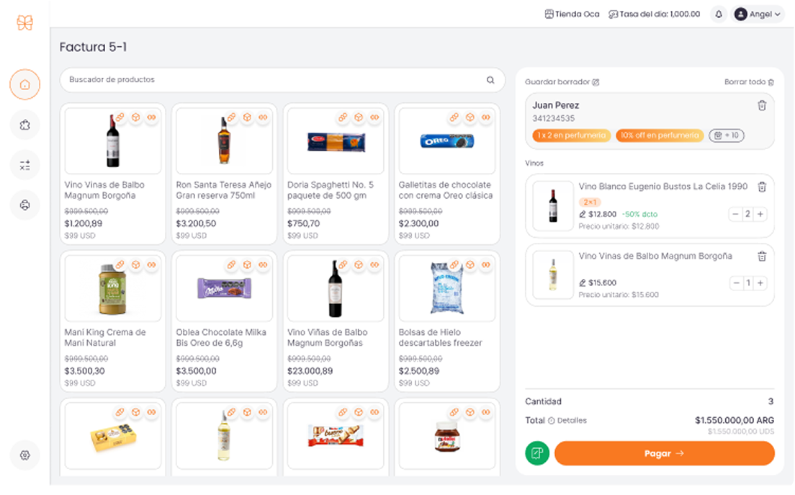Decrease quantity of Vino Vinas de Balbo

tap(736, 283)
